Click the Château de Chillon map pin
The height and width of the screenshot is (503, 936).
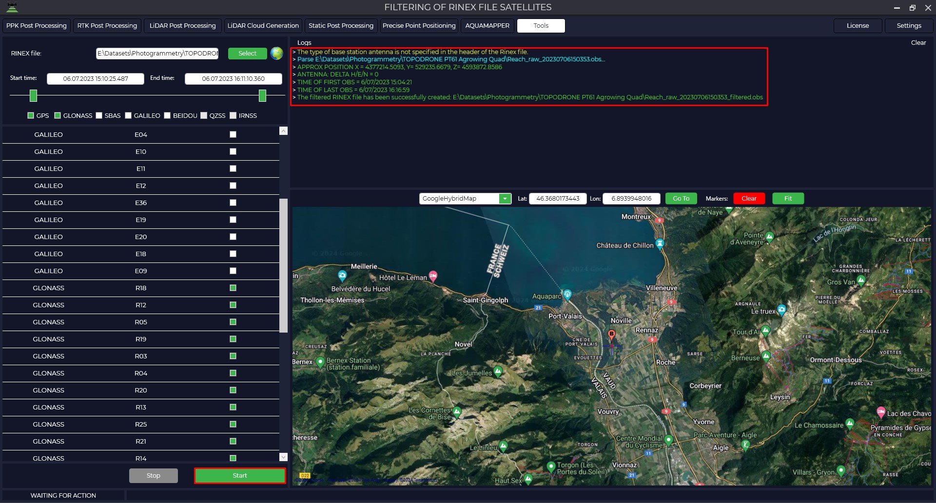660,243
